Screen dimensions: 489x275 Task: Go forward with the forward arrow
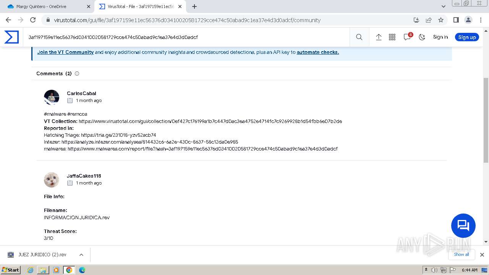coord(21,20)
